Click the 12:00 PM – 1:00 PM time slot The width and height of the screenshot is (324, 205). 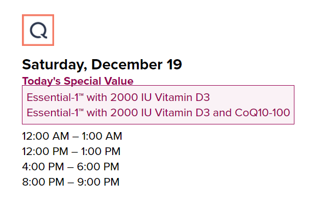click(71, 151)
